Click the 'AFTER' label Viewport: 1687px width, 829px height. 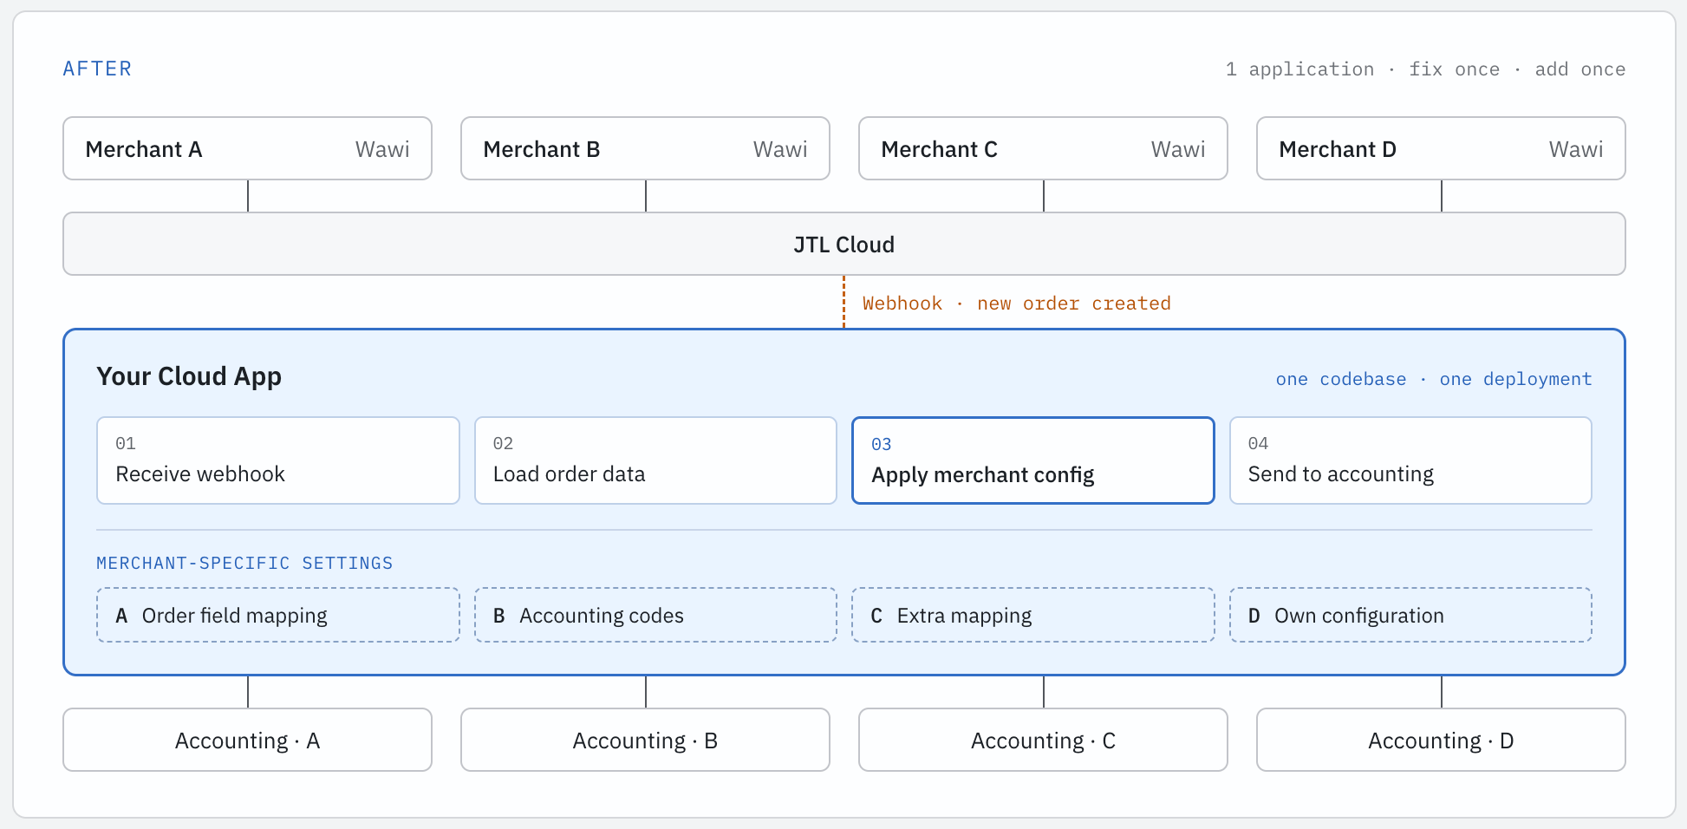(97, 69)
